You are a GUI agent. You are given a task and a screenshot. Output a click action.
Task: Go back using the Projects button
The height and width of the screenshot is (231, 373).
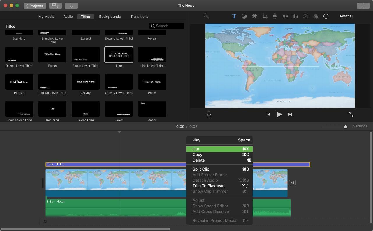tap(35, 6)
